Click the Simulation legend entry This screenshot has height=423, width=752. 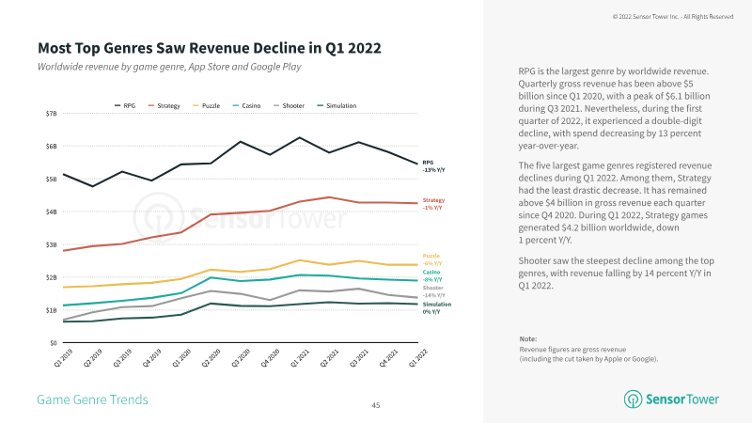click(x=336, y=106)
